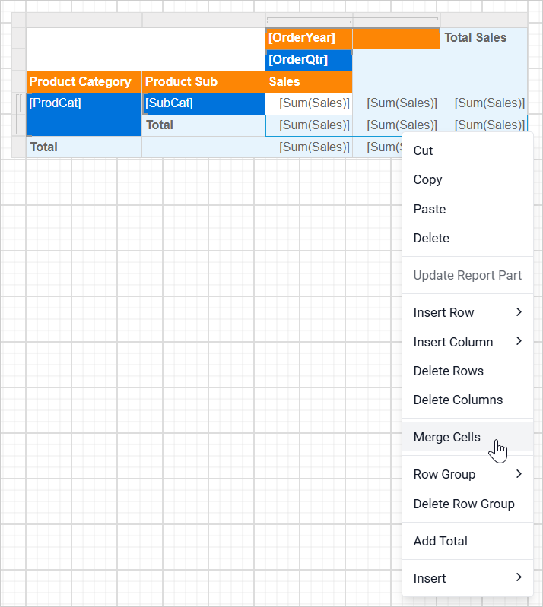Select the Total cell under [SubCat]
The image size is (543, 607).
(x=204, y=125)
